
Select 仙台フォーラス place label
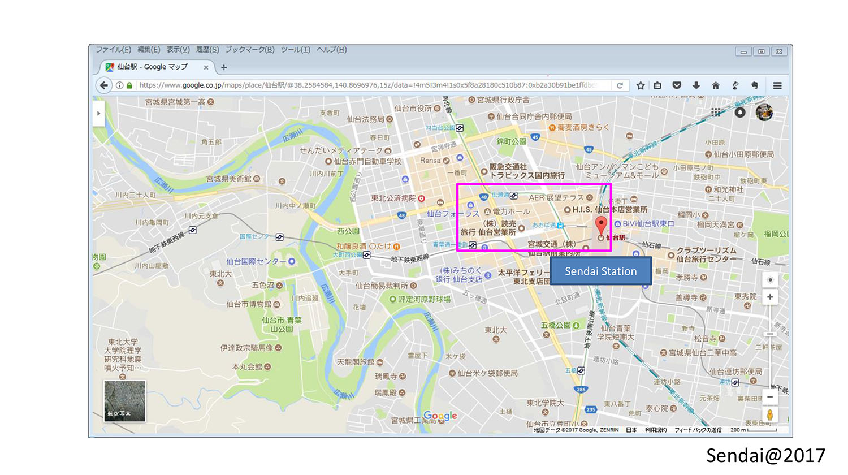pyautogui.click(x=453, y=214)
